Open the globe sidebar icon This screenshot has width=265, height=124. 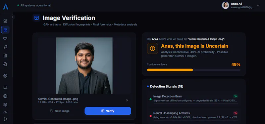[5, 96]
